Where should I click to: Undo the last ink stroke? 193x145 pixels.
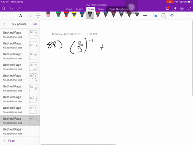11,8
